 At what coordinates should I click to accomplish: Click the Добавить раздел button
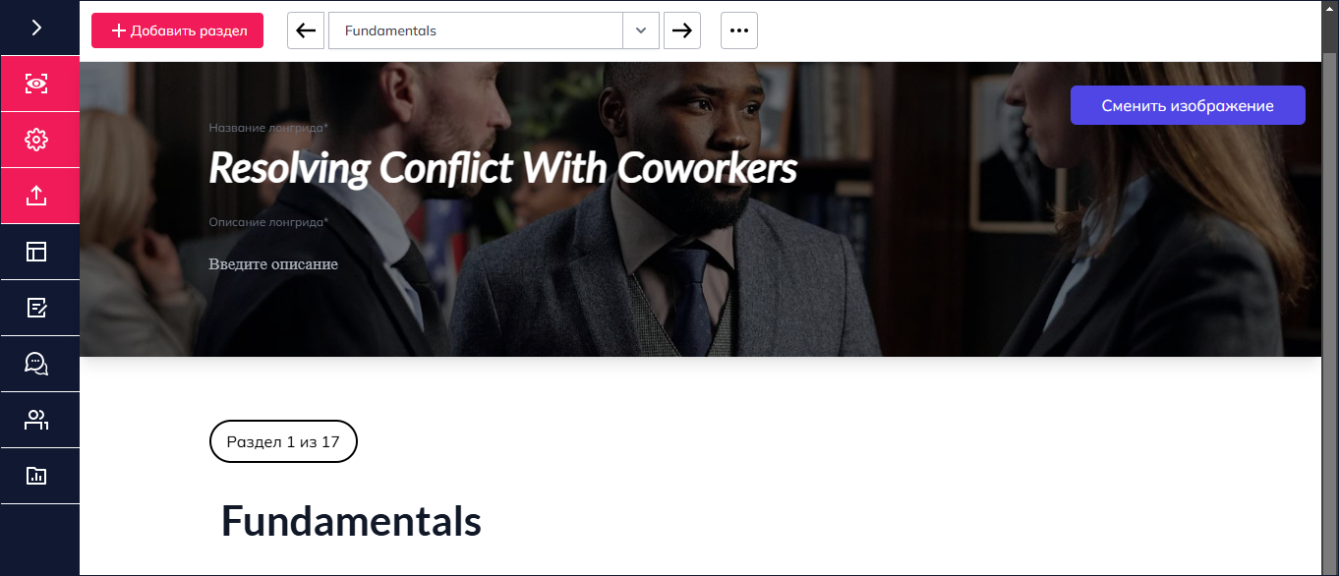tap(177, 30)
